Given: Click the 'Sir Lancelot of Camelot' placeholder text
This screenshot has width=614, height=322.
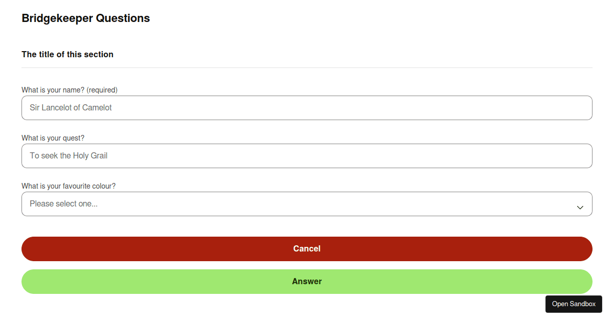Looking at the screenshot, I should [71, 108].
